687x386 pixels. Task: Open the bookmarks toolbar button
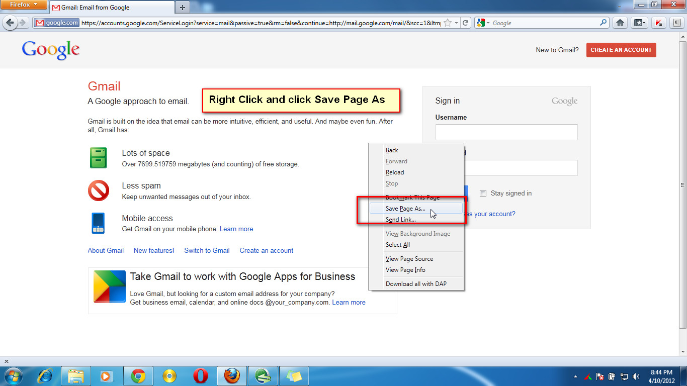(x=639, y=23)
